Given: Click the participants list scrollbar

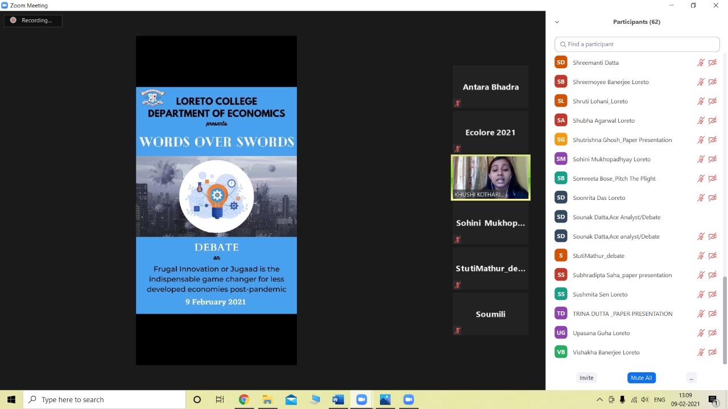Looking at the screenshot, I should pyautogui.click(x=725, y=318).
